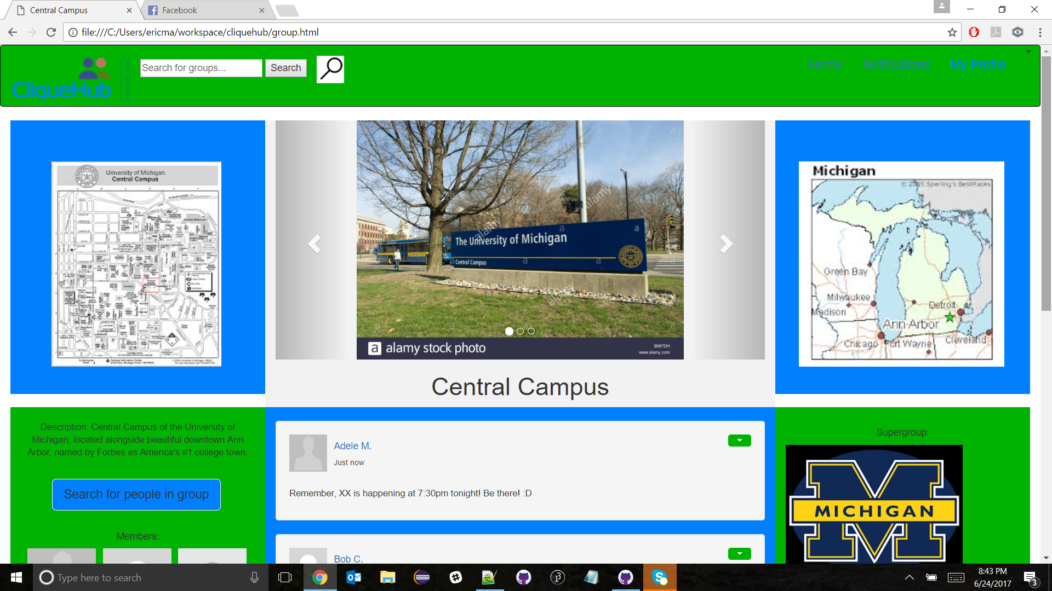Select second carousel indicator dot
1052x591 pixels.
520,331
